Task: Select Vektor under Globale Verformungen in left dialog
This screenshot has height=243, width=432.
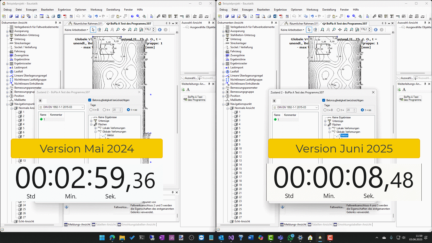Action: point(110,135)
